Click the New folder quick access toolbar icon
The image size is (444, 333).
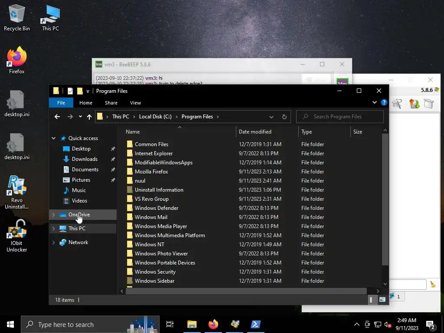[x=80, y=91]
